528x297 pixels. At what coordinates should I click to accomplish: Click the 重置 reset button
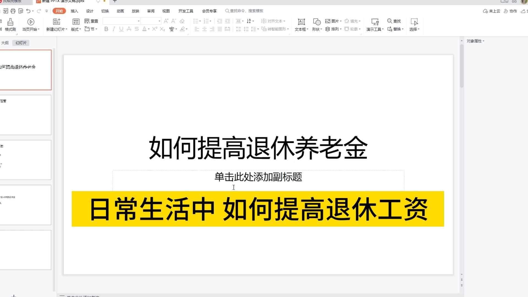click(x=91, y=21)
